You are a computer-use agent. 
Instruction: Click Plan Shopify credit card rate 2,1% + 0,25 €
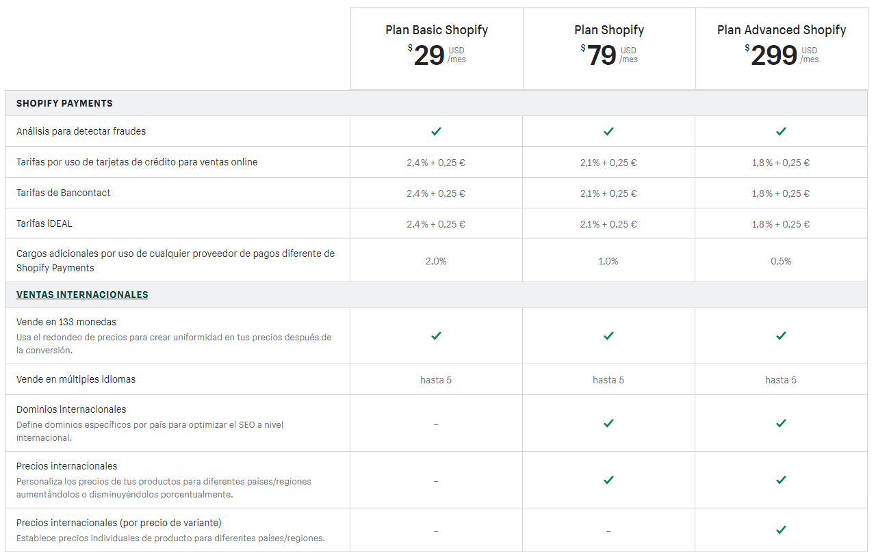(608, 163)
